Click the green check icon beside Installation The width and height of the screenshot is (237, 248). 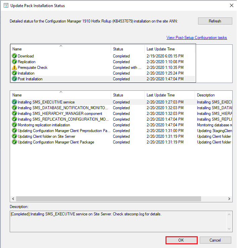14,73
